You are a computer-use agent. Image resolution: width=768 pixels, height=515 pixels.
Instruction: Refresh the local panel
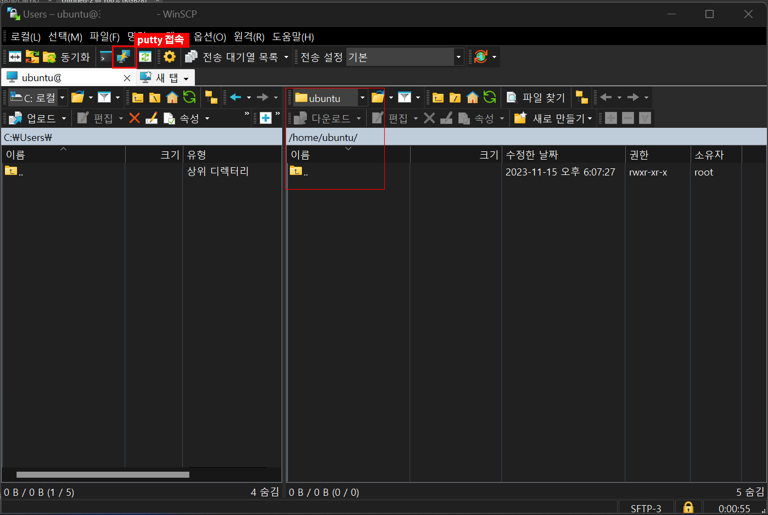(189, 98)
